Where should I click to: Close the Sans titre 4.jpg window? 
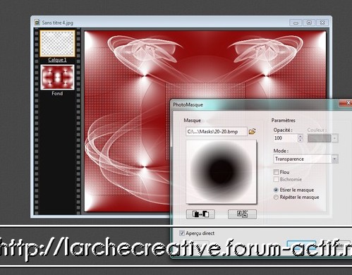322,23
